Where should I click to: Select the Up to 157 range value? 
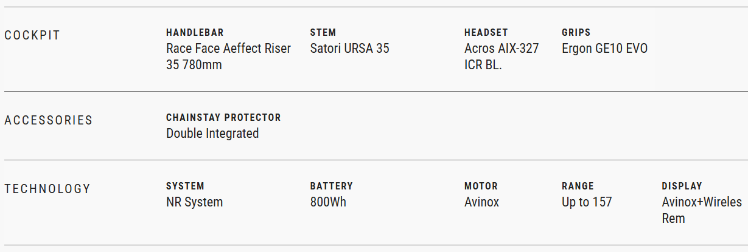[587, 202]
